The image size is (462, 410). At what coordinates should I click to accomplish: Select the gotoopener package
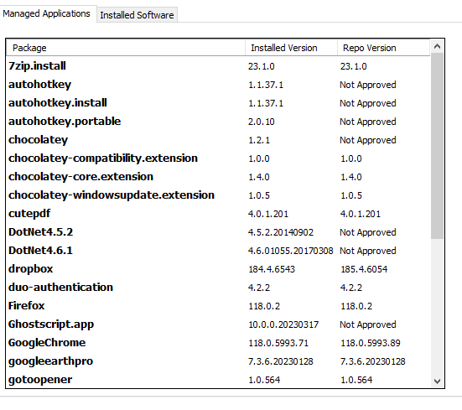(218, 380)
